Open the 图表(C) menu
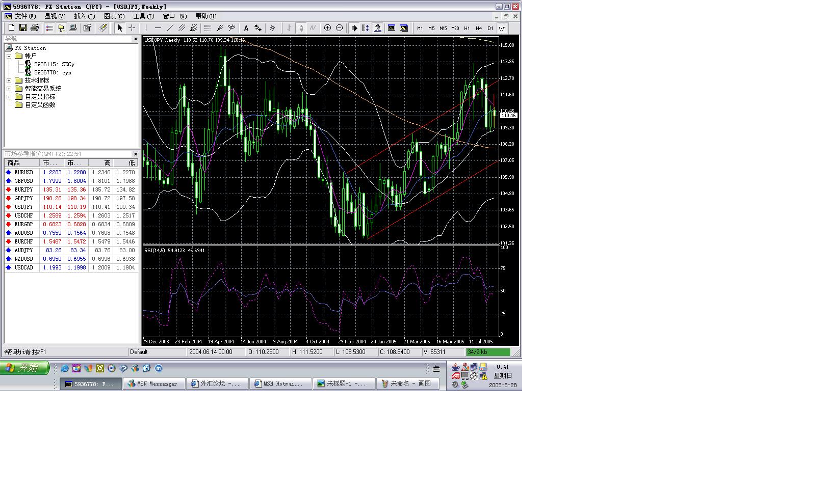The image size is (826, 489). coord(114,16)
